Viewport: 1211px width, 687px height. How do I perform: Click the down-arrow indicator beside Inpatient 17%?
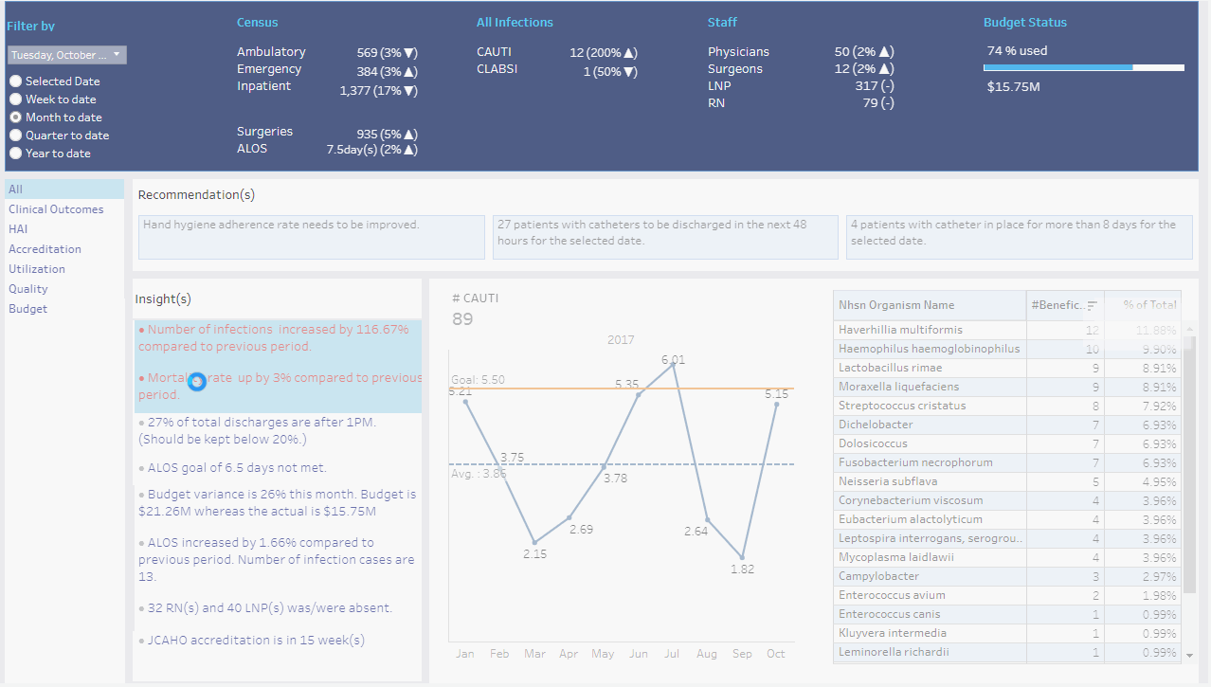[411, 91]
